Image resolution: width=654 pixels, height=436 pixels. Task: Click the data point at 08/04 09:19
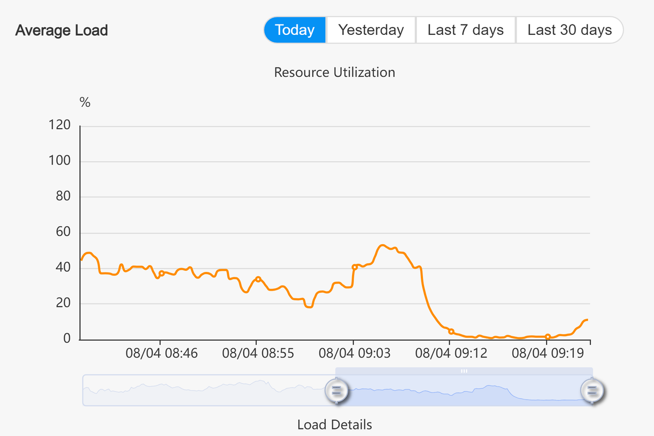click(x=548, y=337)
